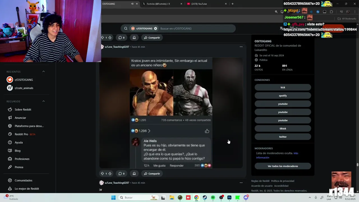Screen dimensions: 359x202
Task: Open Google Chrome from the taskbar
Action: point(196,198)
